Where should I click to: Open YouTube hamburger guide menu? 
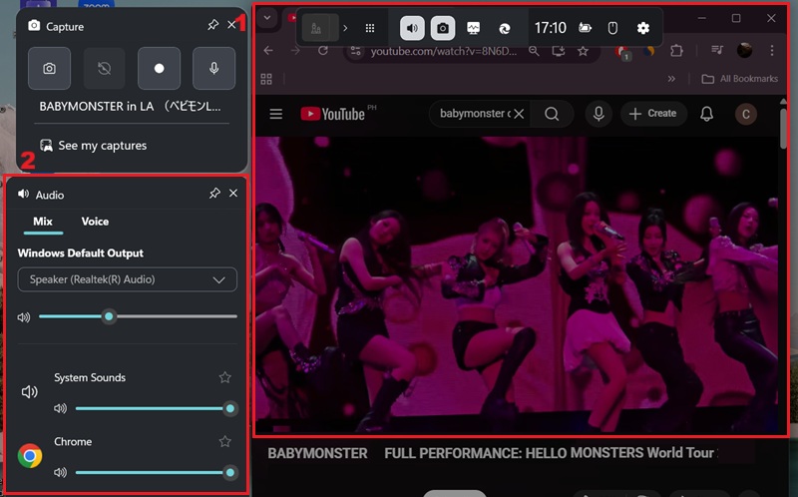[276, 114]
